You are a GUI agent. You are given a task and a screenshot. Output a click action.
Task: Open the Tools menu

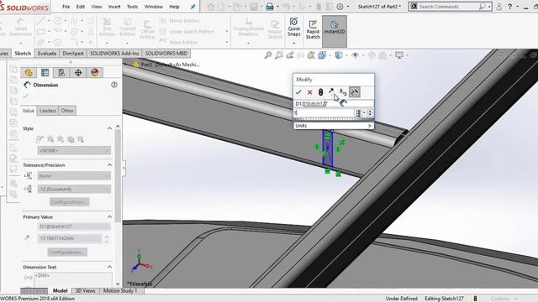point(132,7)
